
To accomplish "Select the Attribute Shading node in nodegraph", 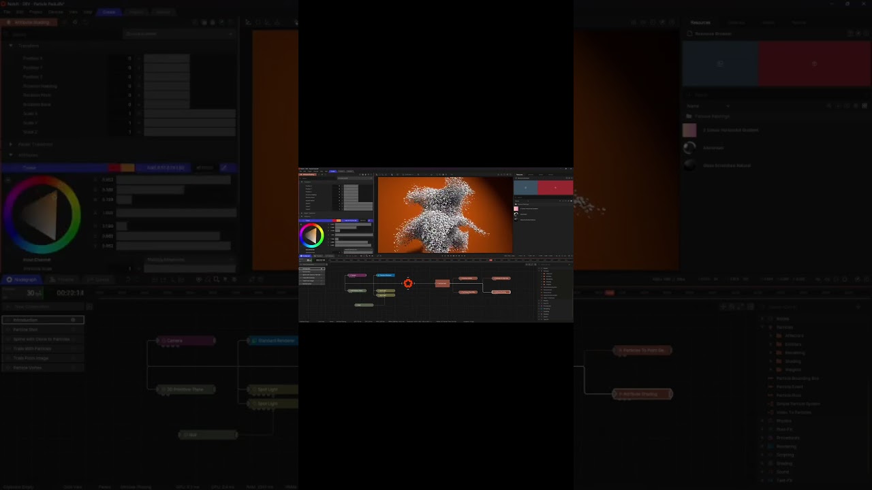I will (x=642, y=394).
